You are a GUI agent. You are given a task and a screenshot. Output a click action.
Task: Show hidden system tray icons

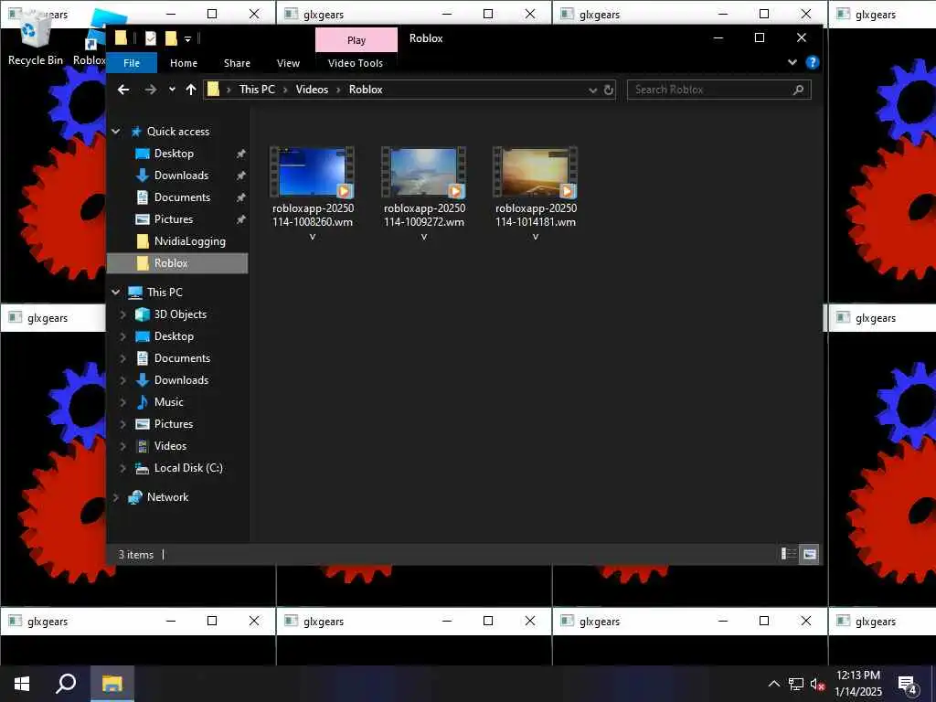point(773,684)
